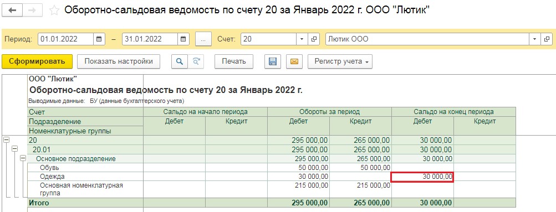Click the Подразделение header cell
This screenshot has height=212, width=556.
click(85, 121)
